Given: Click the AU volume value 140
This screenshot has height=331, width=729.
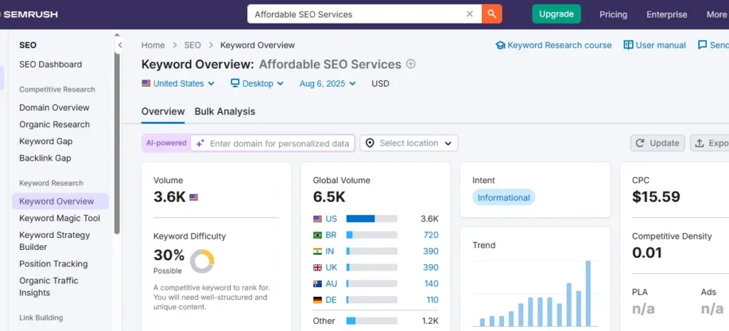Looking at the screenshot, I should [431, 283].
